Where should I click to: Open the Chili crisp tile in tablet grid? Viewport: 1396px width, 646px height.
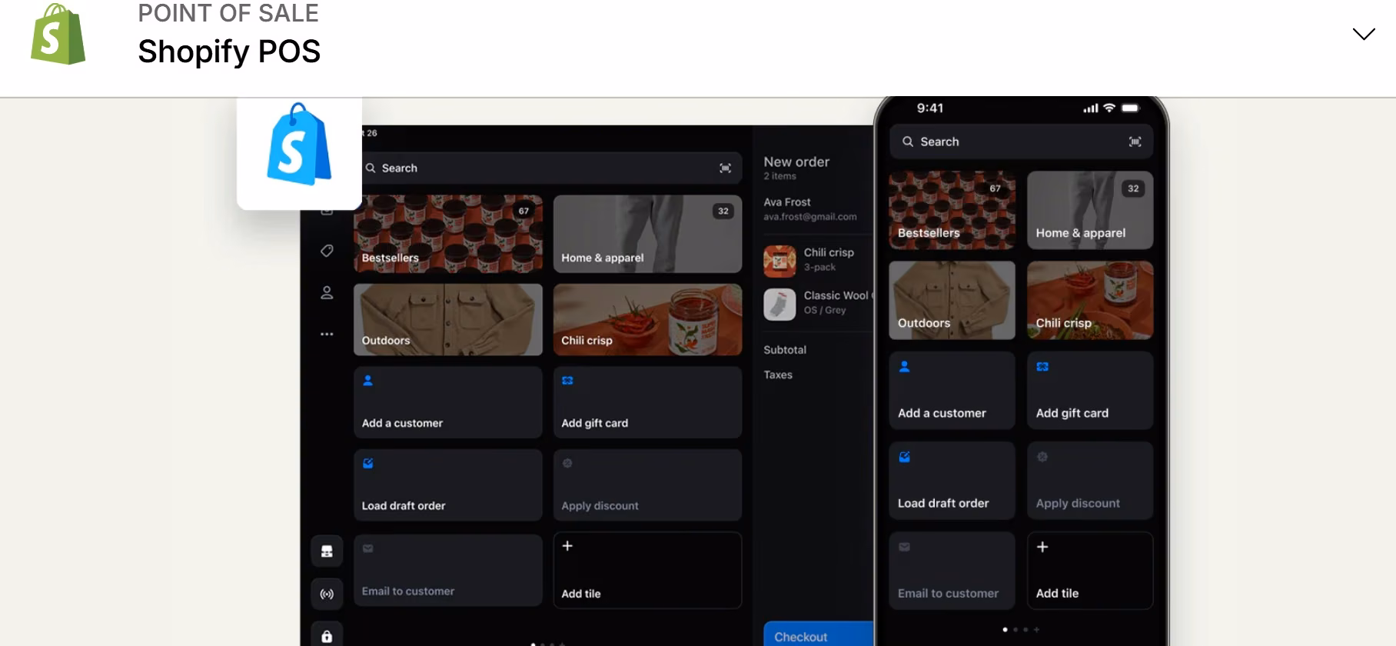[647, 320]
